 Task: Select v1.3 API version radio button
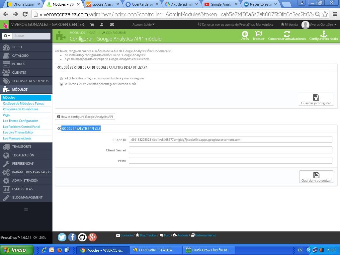pos(61,79)
